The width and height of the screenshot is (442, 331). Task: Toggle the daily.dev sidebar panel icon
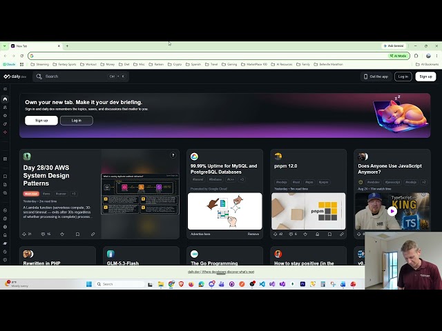click(x=5, y=89)
